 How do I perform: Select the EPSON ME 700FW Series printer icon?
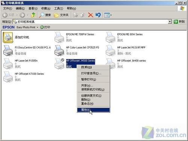59,37
